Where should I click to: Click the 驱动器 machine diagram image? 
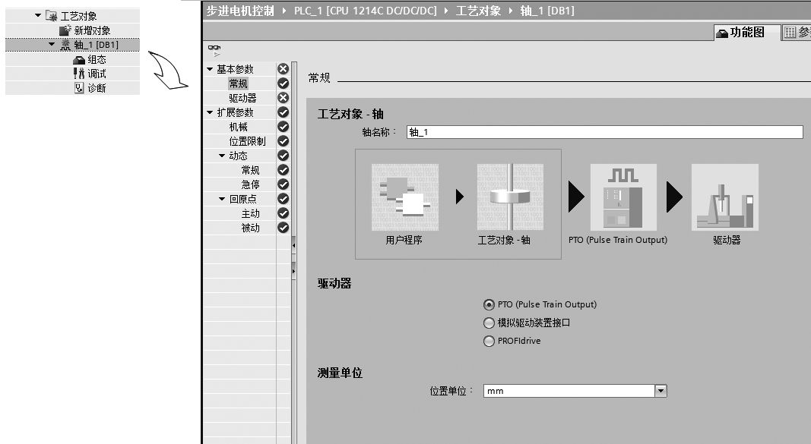(x=725, y=197)
